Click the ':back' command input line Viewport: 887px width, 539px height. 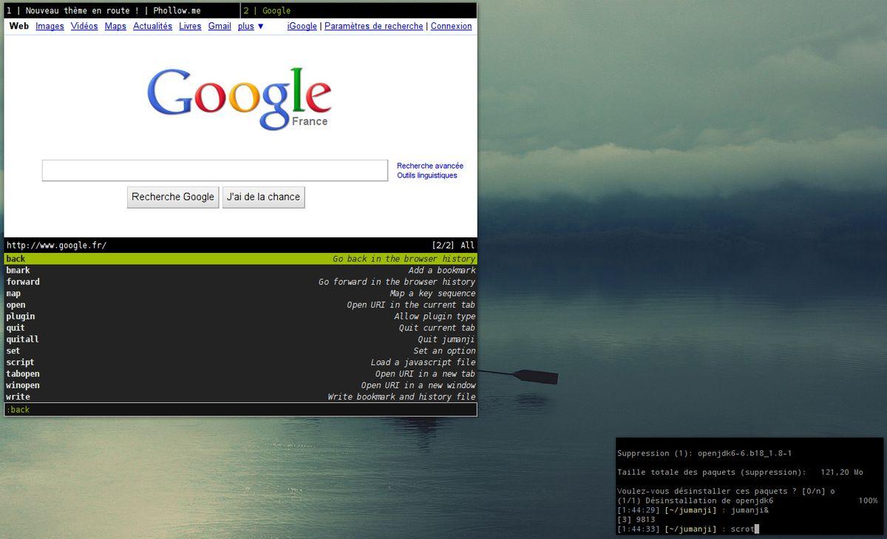(x=241, y=410)
